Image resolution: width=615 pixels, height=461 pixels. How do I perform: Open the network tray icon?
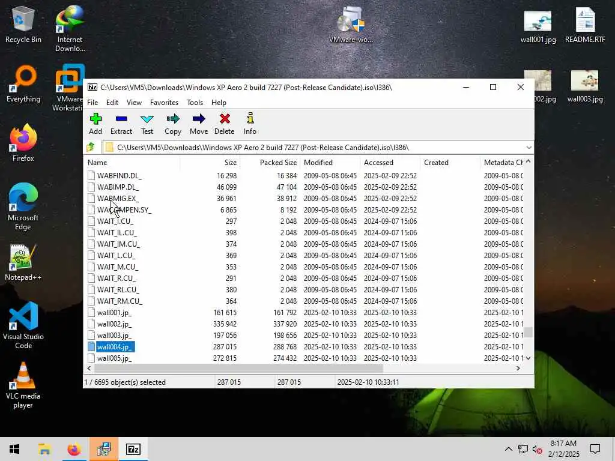(x=523, y=449)
